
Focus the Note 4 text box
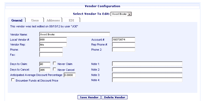coord(147,80)
